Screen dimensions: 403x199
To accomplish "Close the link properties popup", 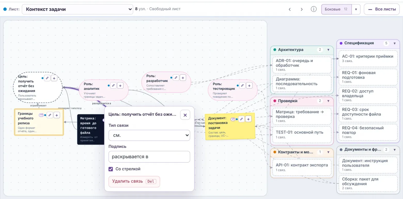I will (x=185, y=115).
